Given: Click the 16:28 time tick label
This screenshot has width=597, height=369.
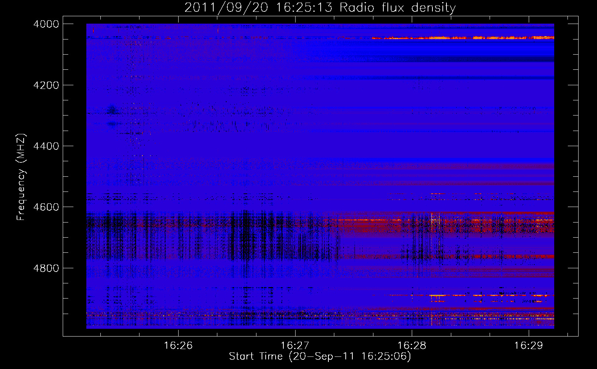Looking at the screenshot, I should [412, 345].
